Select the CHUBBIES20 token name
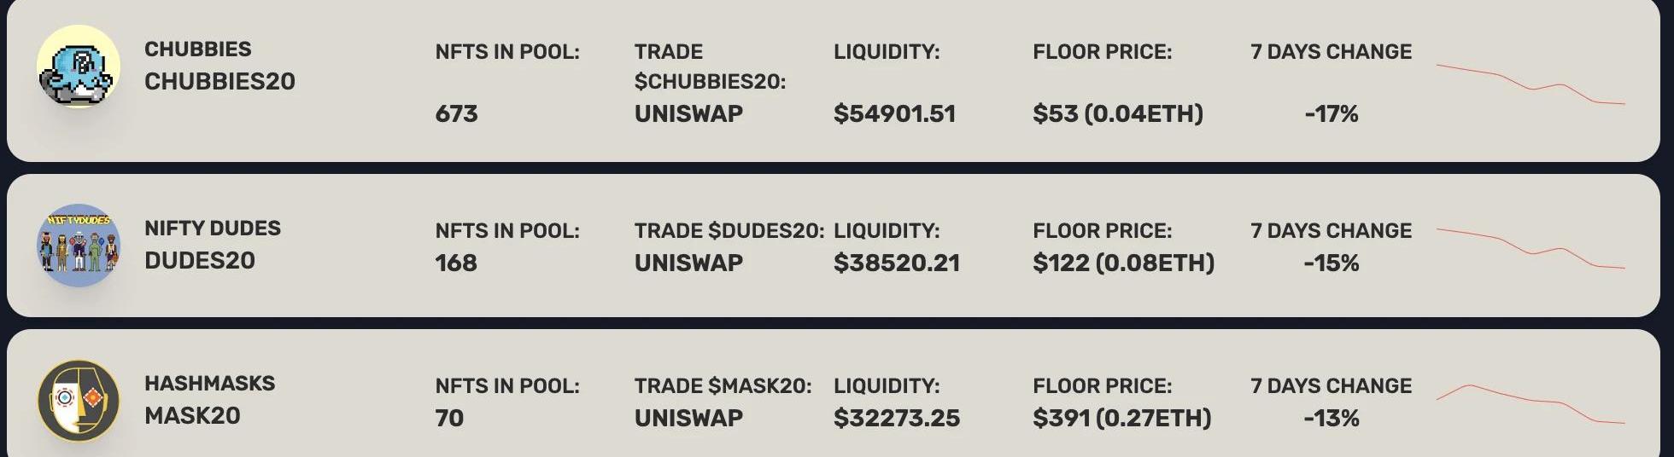Viewport: 1674px width, 457px height. 219,82
